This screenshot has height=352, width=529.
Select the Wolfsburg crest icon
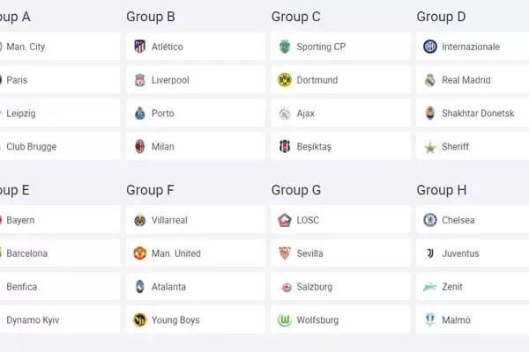(285, 320)
